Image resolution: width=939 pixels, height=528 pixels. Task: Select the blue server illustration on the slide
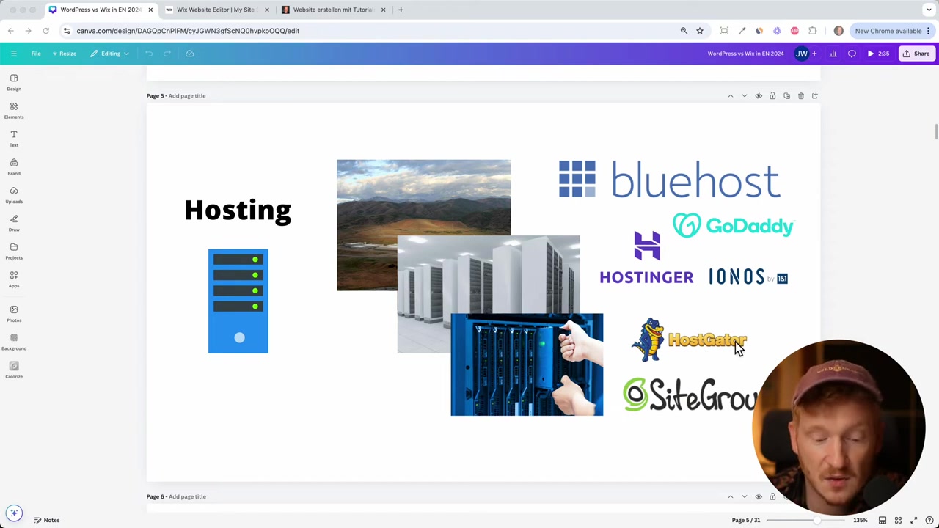coord(238,301)
